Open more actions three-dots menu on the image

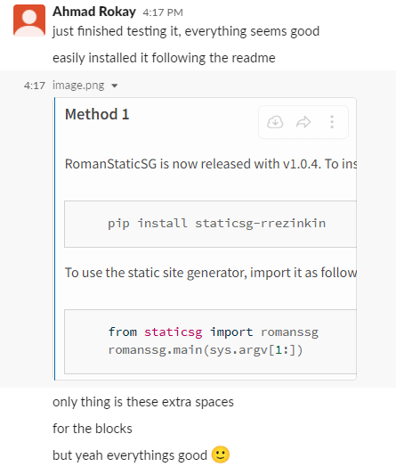(332, 122)
